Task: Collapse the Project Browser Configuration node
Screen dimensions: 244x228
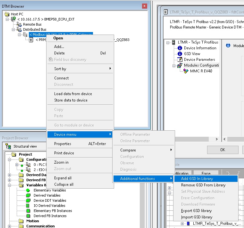Action: click(9, 159)
